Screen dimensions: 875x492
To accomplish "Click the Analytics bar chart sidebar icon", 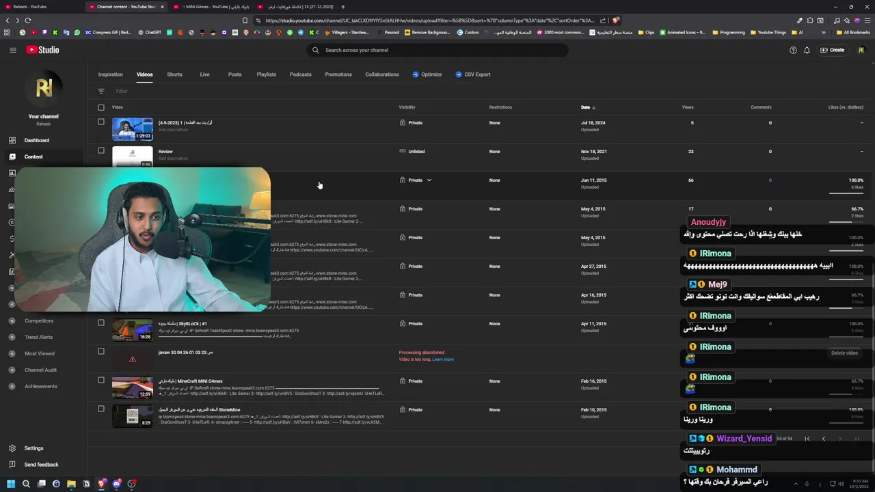I will point(12,173).
